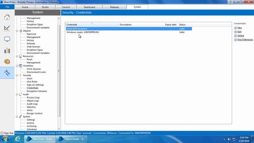The width and height of the screenshot is (254, 143).
Task: Click the Edit credential arrow icon
Action: [235, 32]
